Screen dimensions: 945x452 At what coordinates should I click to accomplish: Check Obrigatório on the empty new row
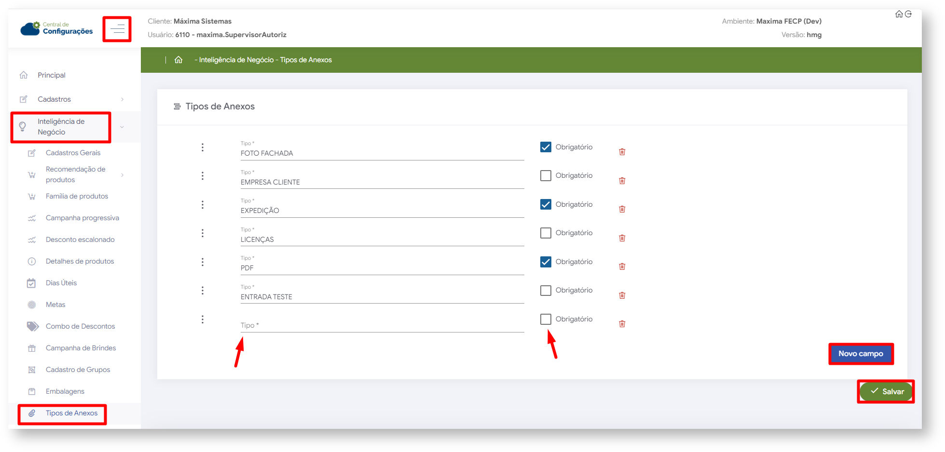click(546, 319)
